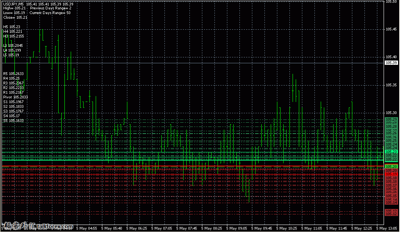The height and width of the screenshot is (232, 400).
Task: Select the '5 May 06:25' time label
Action: [x=137, y=228]
